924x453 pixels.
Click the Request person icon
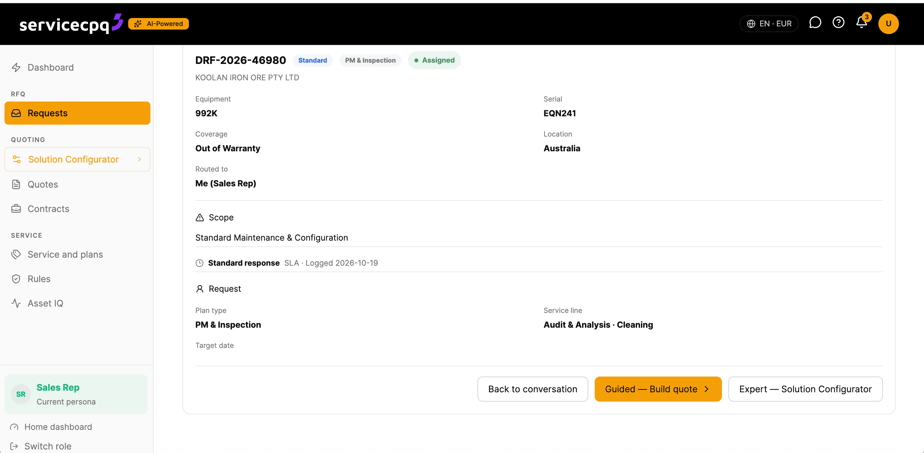point(200,289)
